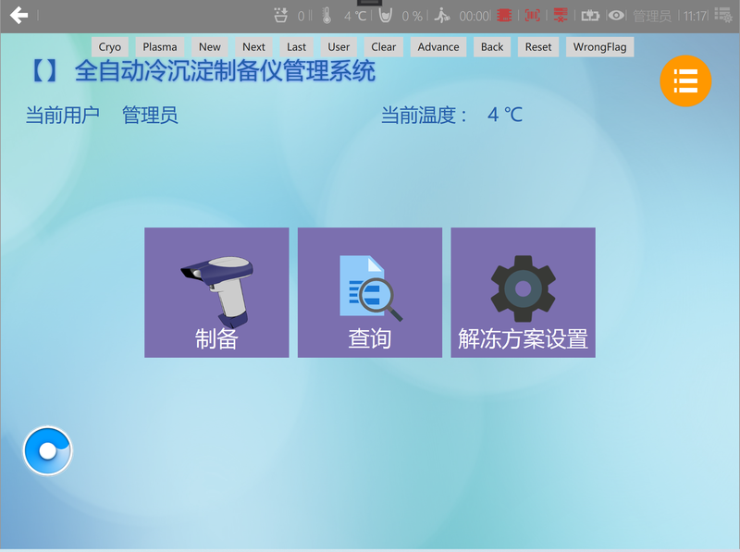The image size is (740, 552).
Task: Click the Reset button
Action: [538, 47]
